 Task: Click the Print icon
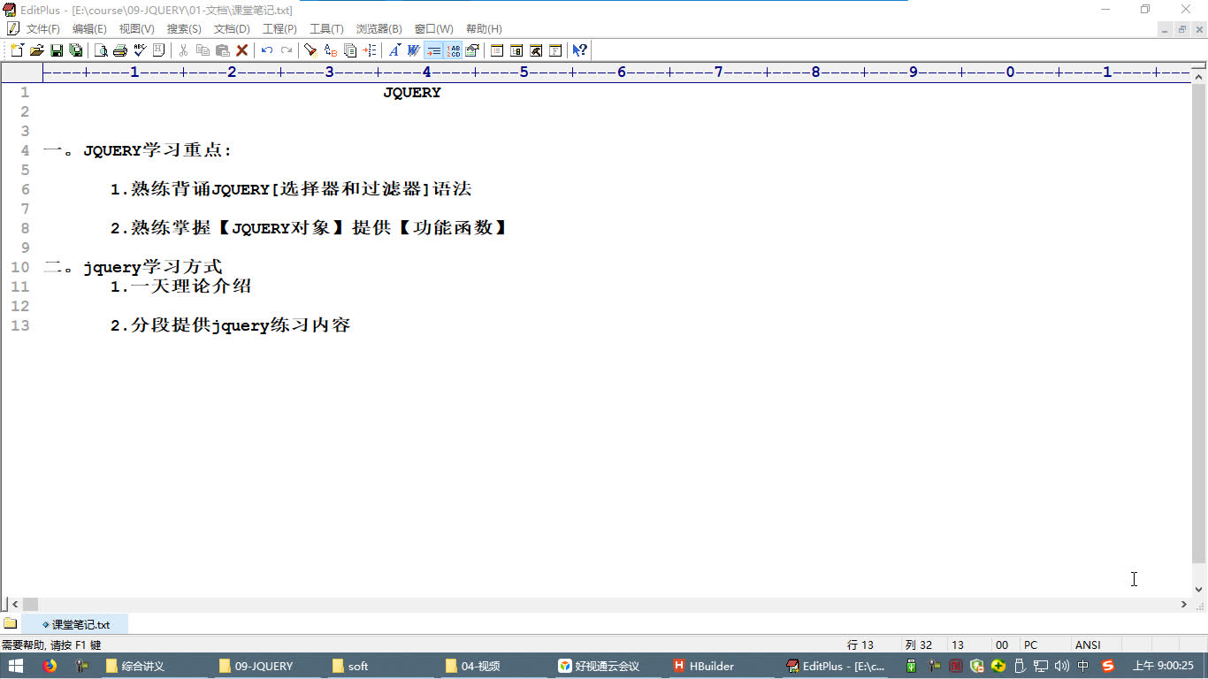(x=120, y=50)
